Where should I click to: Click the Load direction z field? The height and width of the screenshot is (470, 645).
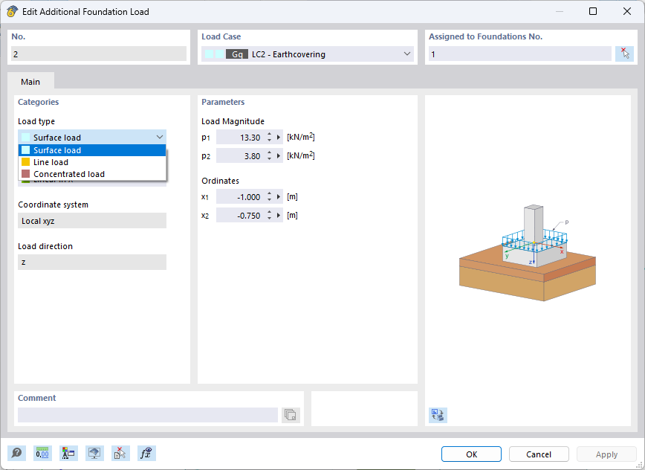pyautogui.click(x=92, y=263)
